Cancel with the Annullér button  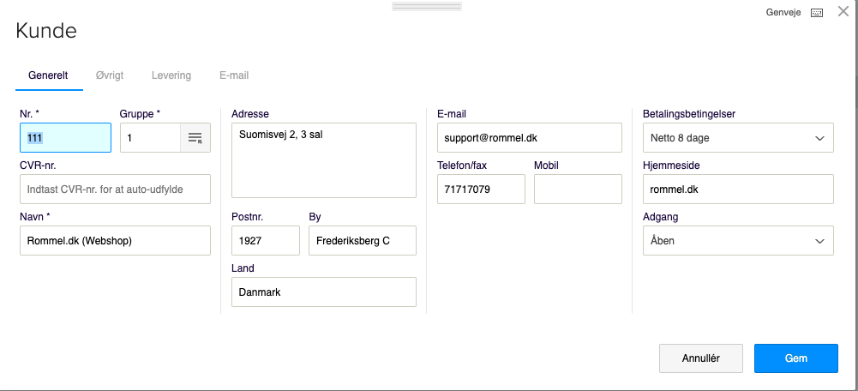coord(701,358)
